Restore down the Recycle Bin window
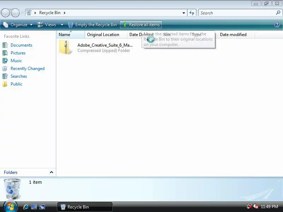Screen dimensions: 283x212 click(x=266, y=4)
